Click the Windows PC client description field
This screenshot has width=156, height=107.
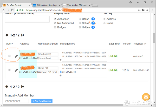pyautogui.click(x=48, y=72)
